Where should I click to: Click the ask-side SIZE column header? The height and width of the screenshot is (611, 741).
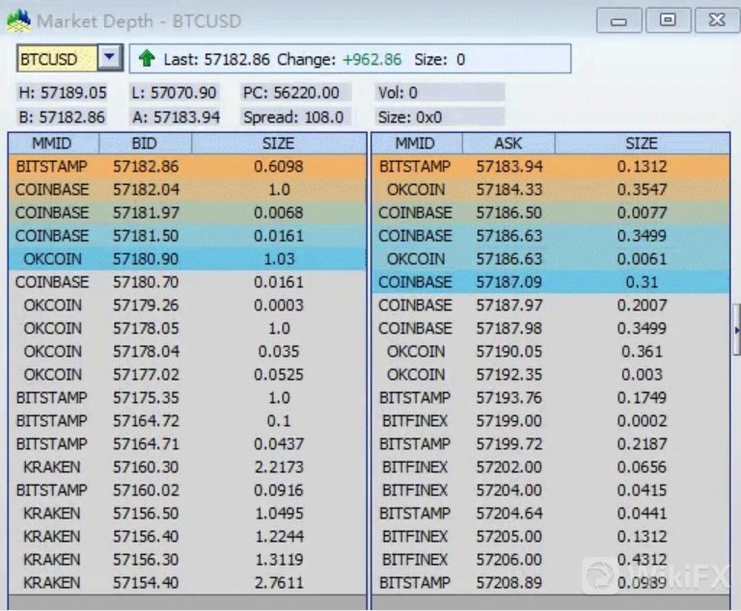tap(642, 144)
